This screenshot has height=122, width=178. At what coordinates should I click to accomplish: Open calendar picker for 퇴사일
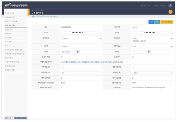coord(149,52)
